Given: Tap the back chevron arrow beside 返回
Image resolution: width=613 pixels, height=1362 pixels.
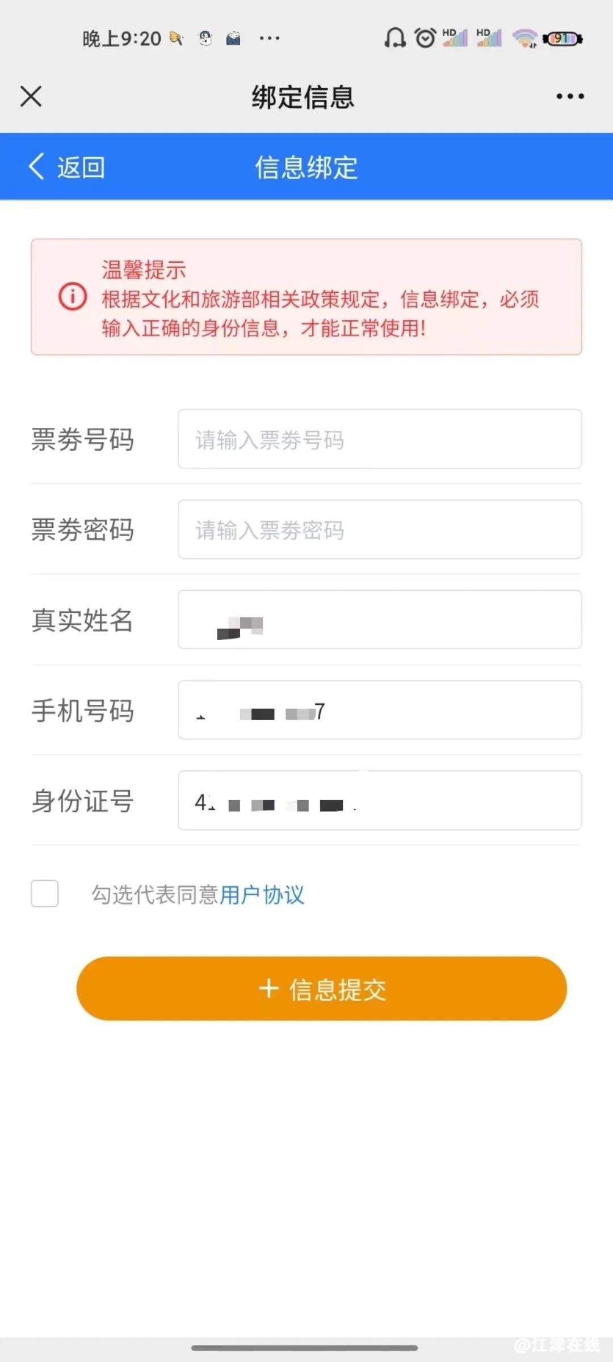Looking at the screenshot, I should point(36,167).
